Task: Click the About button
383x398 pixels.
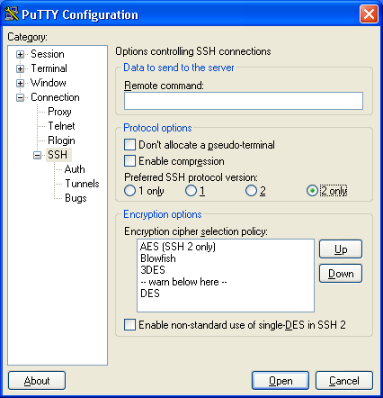Action: (x=37, y=381)
